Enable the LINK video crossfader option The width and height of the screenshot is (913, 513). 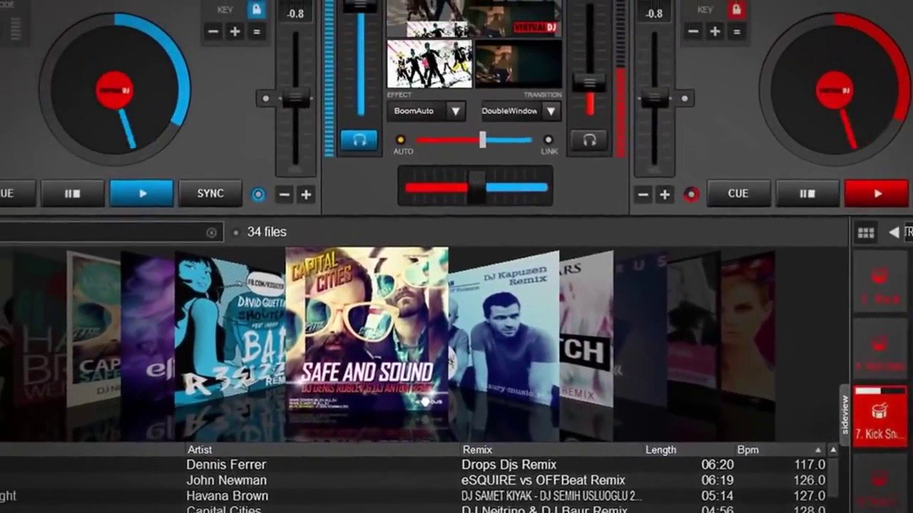tap(549, 140)
